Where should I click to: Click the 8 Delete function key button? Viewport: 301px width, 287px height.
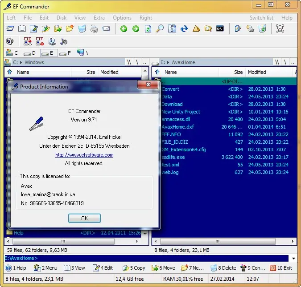click(x=223, y=268)
